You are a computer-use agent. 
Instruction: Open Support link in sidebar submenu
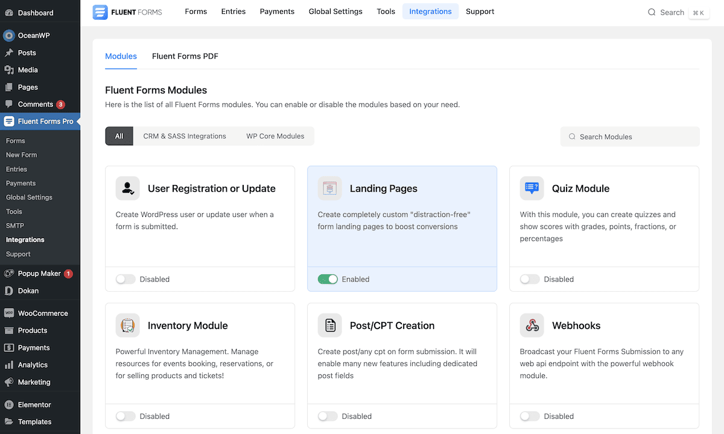click(18, 254)
